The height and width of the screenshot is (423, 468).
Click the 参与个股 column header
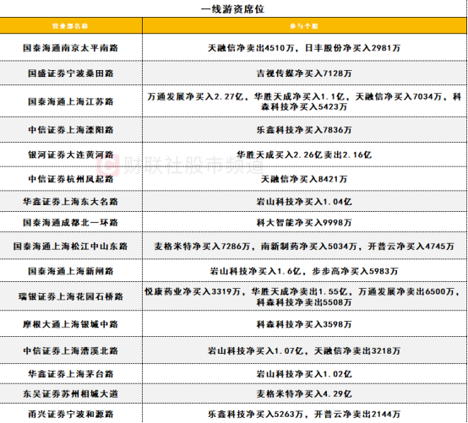304,26
